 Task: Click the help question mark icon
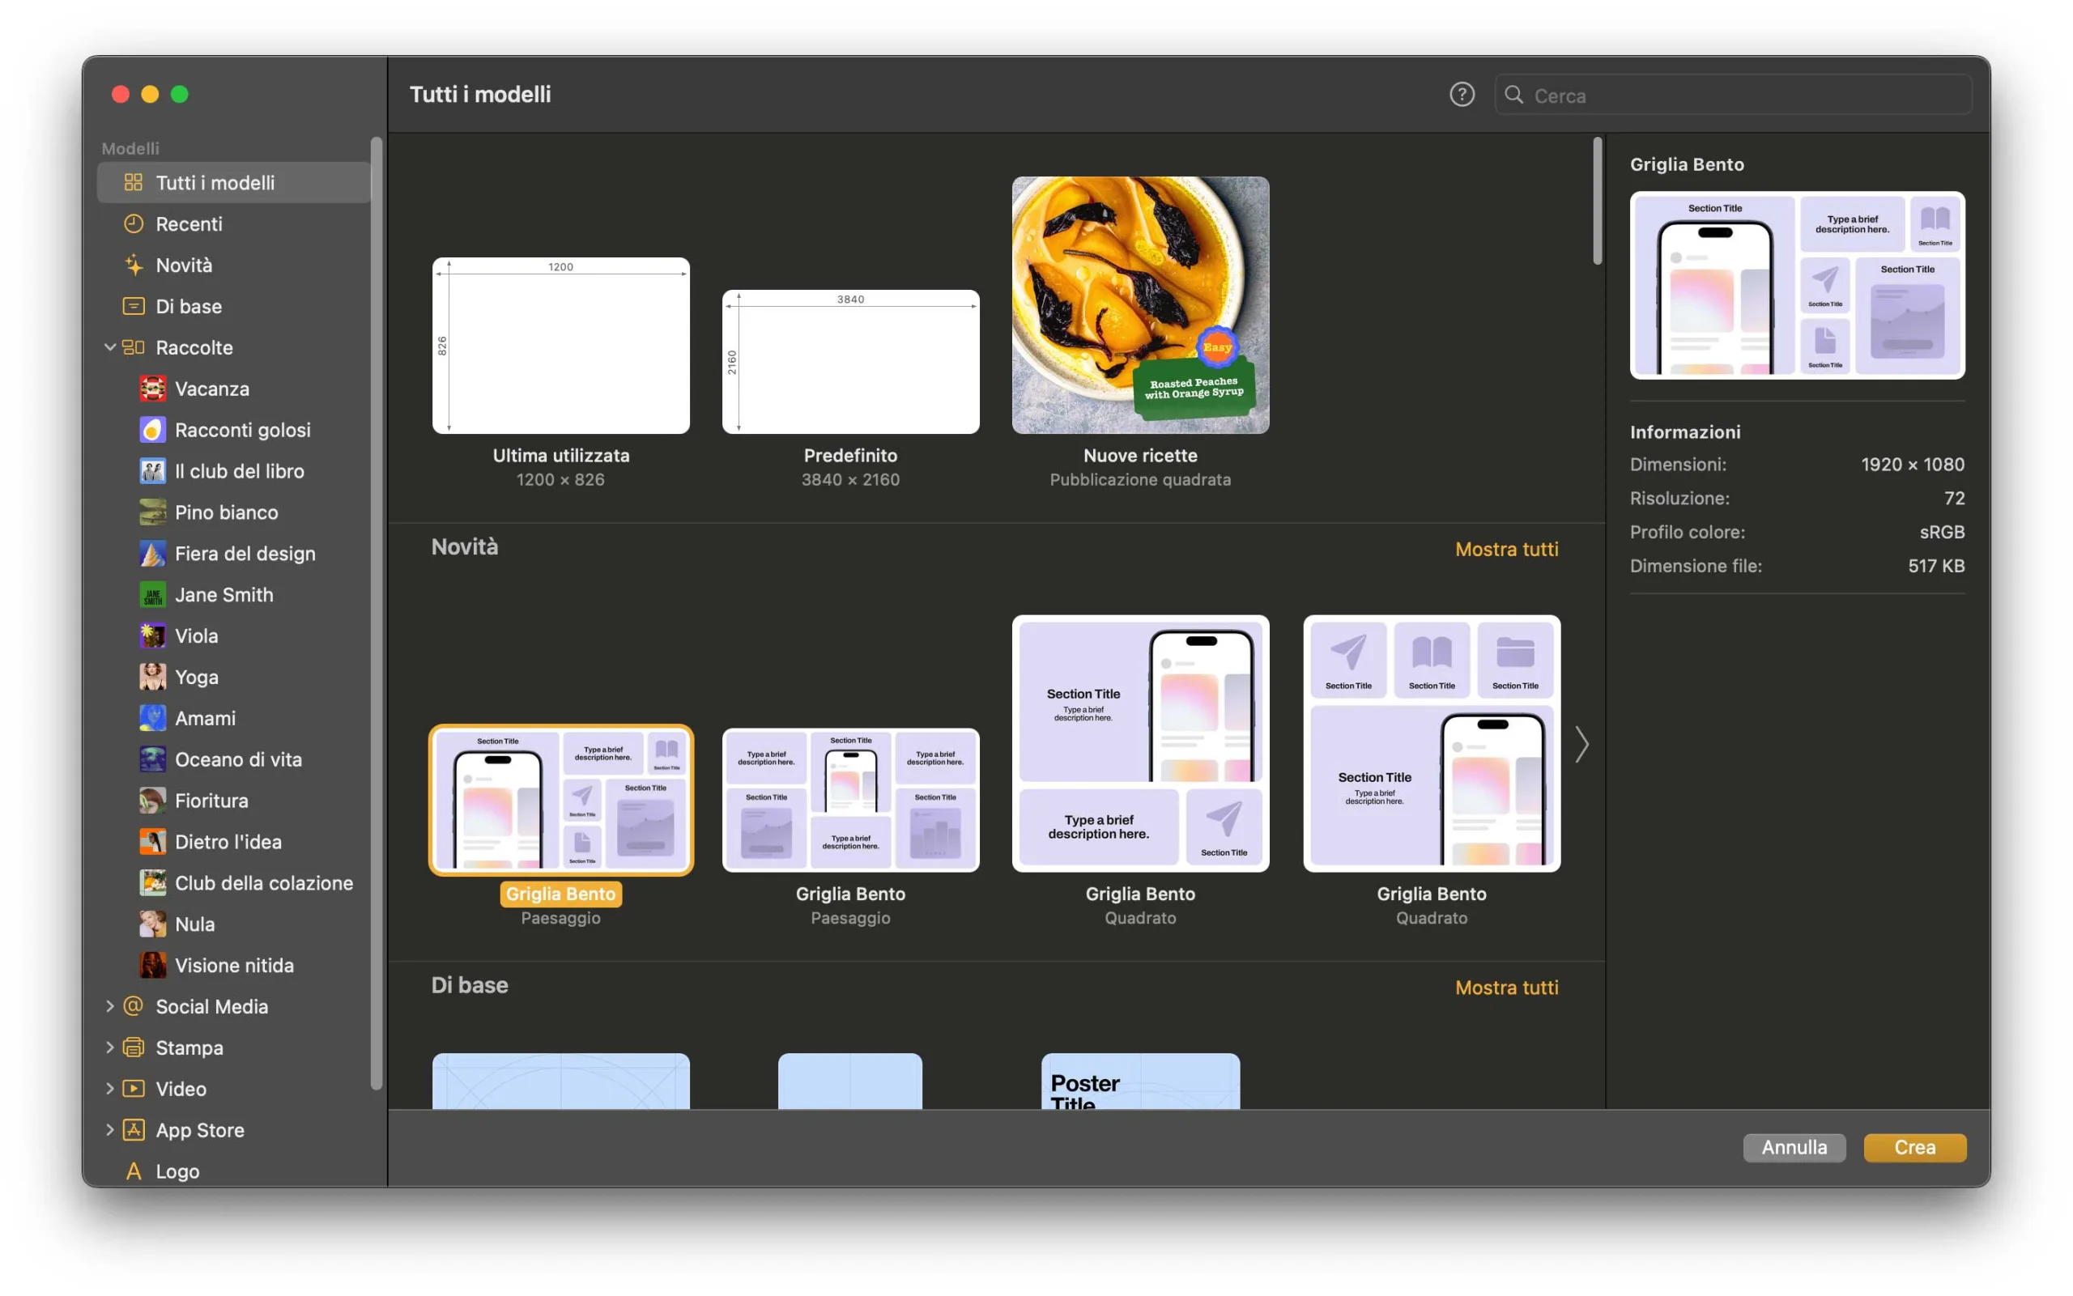tap(1462, 94)
